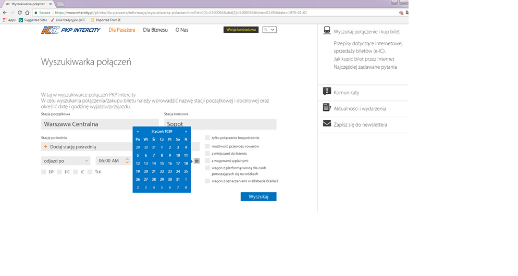Select day 15 in the calendar

click(x=162, y=164)
